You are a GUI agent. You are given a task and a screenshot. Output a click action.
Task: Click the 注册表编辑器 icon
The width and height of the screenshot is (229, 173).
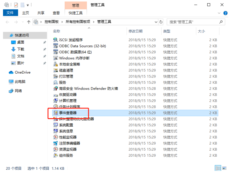click(x=56, y=143)
